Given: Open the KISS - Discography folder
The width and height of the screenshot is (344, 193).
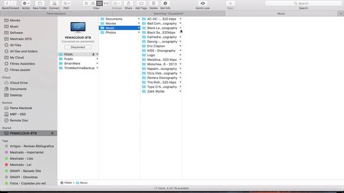Looking at the screenshot, I should coord(162,50).
